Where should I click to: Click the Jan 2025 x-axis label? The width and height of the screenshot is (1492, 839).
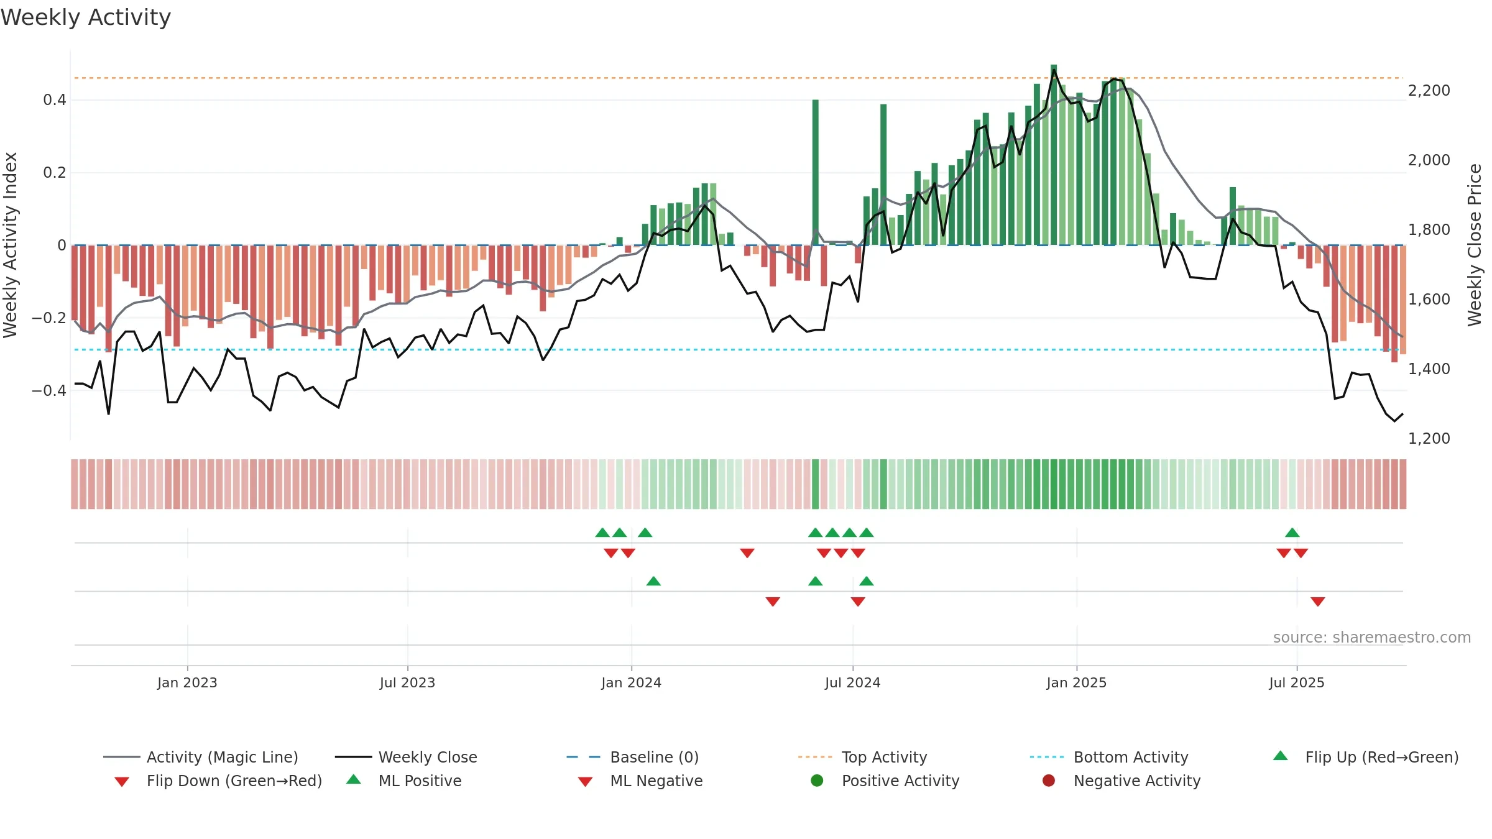point(1077,683)
